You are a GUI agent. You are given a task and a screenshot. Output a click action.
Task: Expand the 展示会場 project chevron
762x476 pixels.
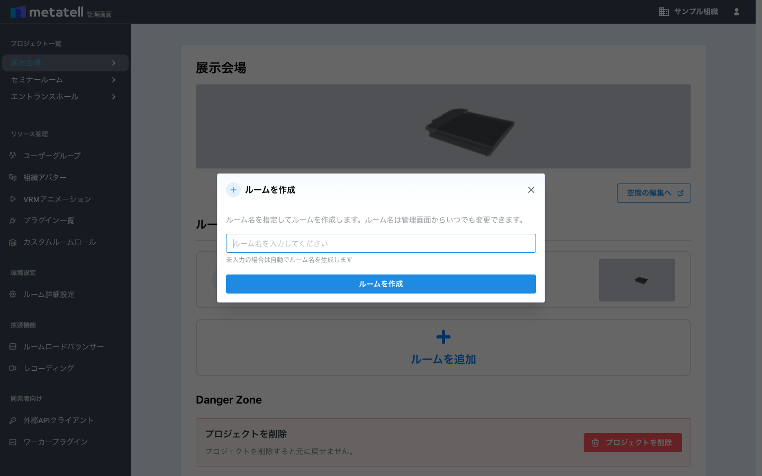click(114, 63)
